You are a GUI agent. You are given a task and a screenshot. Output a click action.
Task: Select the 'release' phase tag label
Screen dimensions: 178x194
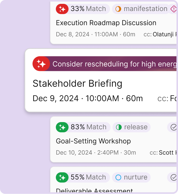136,127
